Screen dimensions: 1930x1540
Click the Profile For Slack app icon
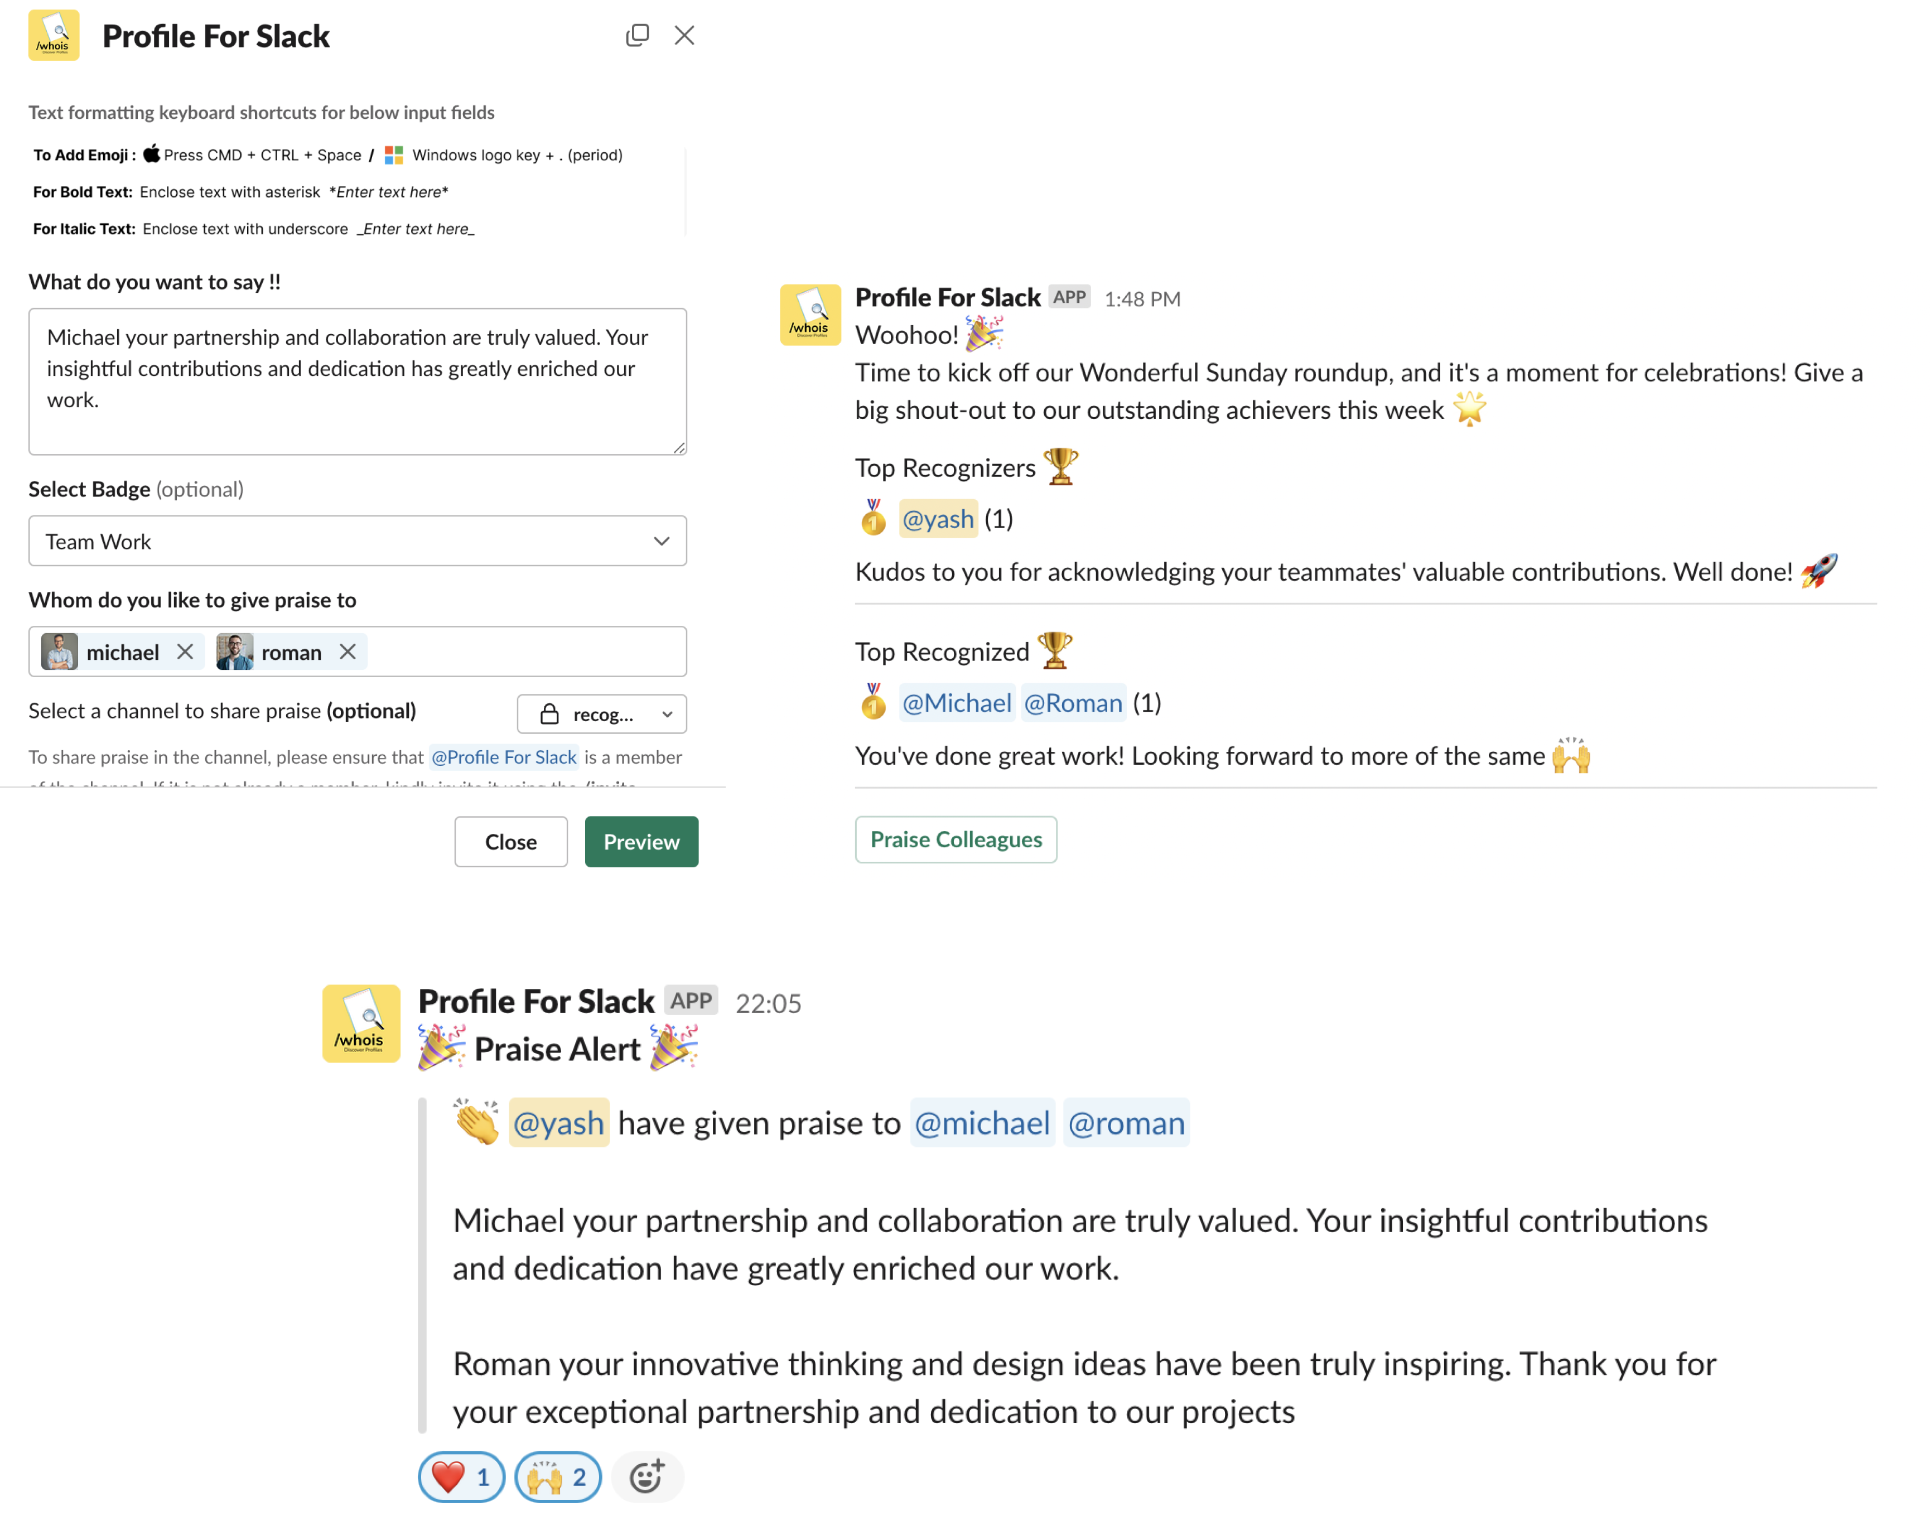(54, 35)
